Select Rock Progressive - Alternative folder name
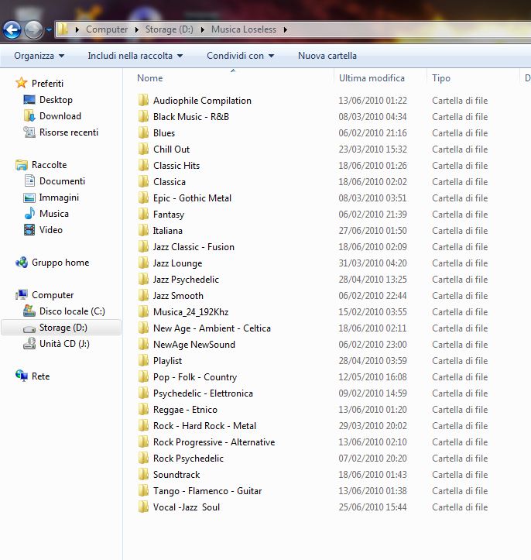The height and width of the screenshot is (560, 531). [x=214, y=442]
